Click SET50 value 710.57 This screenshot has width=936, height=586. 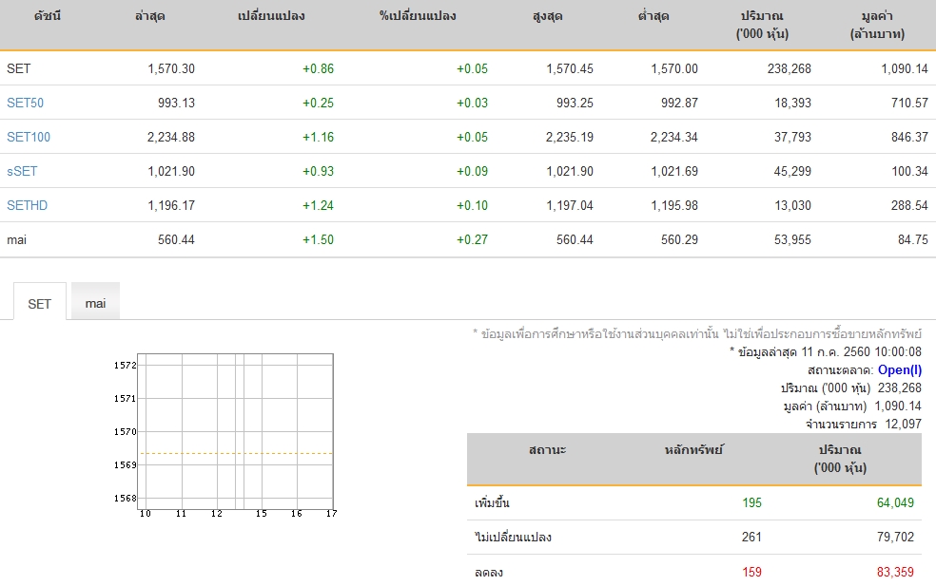(x=909, y=103)
